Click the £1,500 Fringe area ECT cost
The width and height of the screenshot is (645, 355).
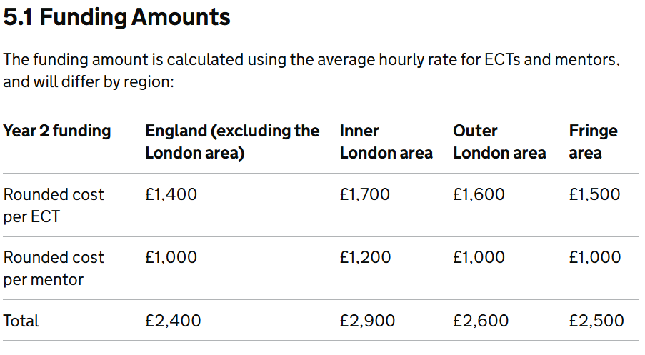(x=594, y=194)
